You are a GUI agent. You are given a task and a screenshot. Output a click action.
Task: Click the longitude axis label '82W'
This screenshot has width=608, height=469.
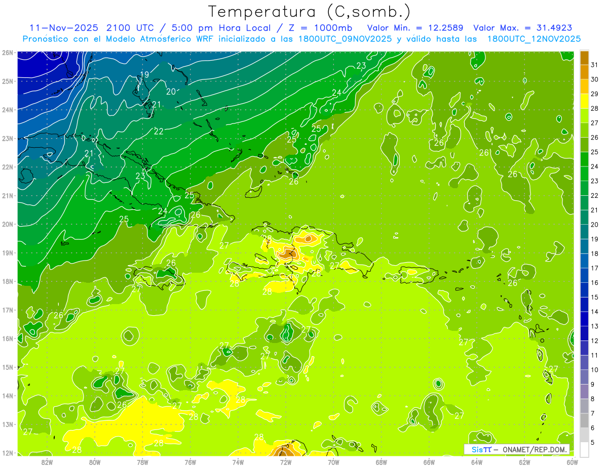click(47, 461)
